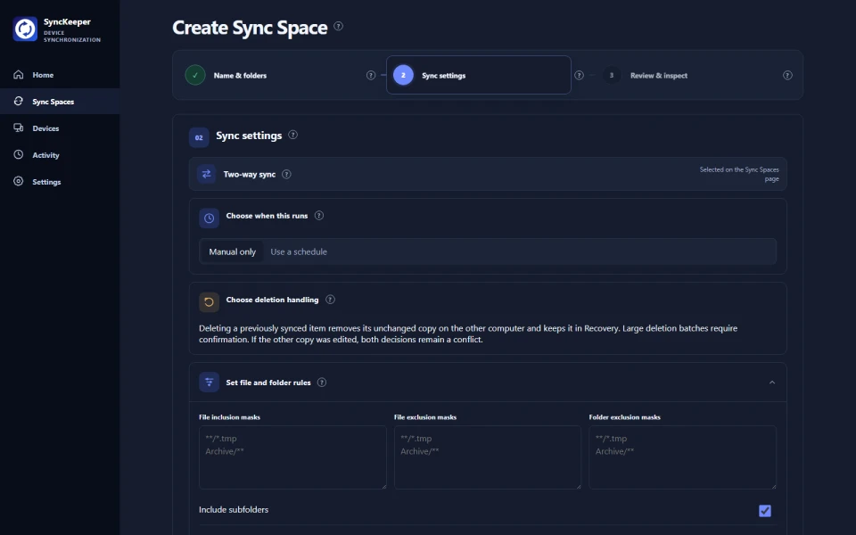Click the clock icon for Choose when this runs
The width and height of the screenshot is (856, 535).
209,218
